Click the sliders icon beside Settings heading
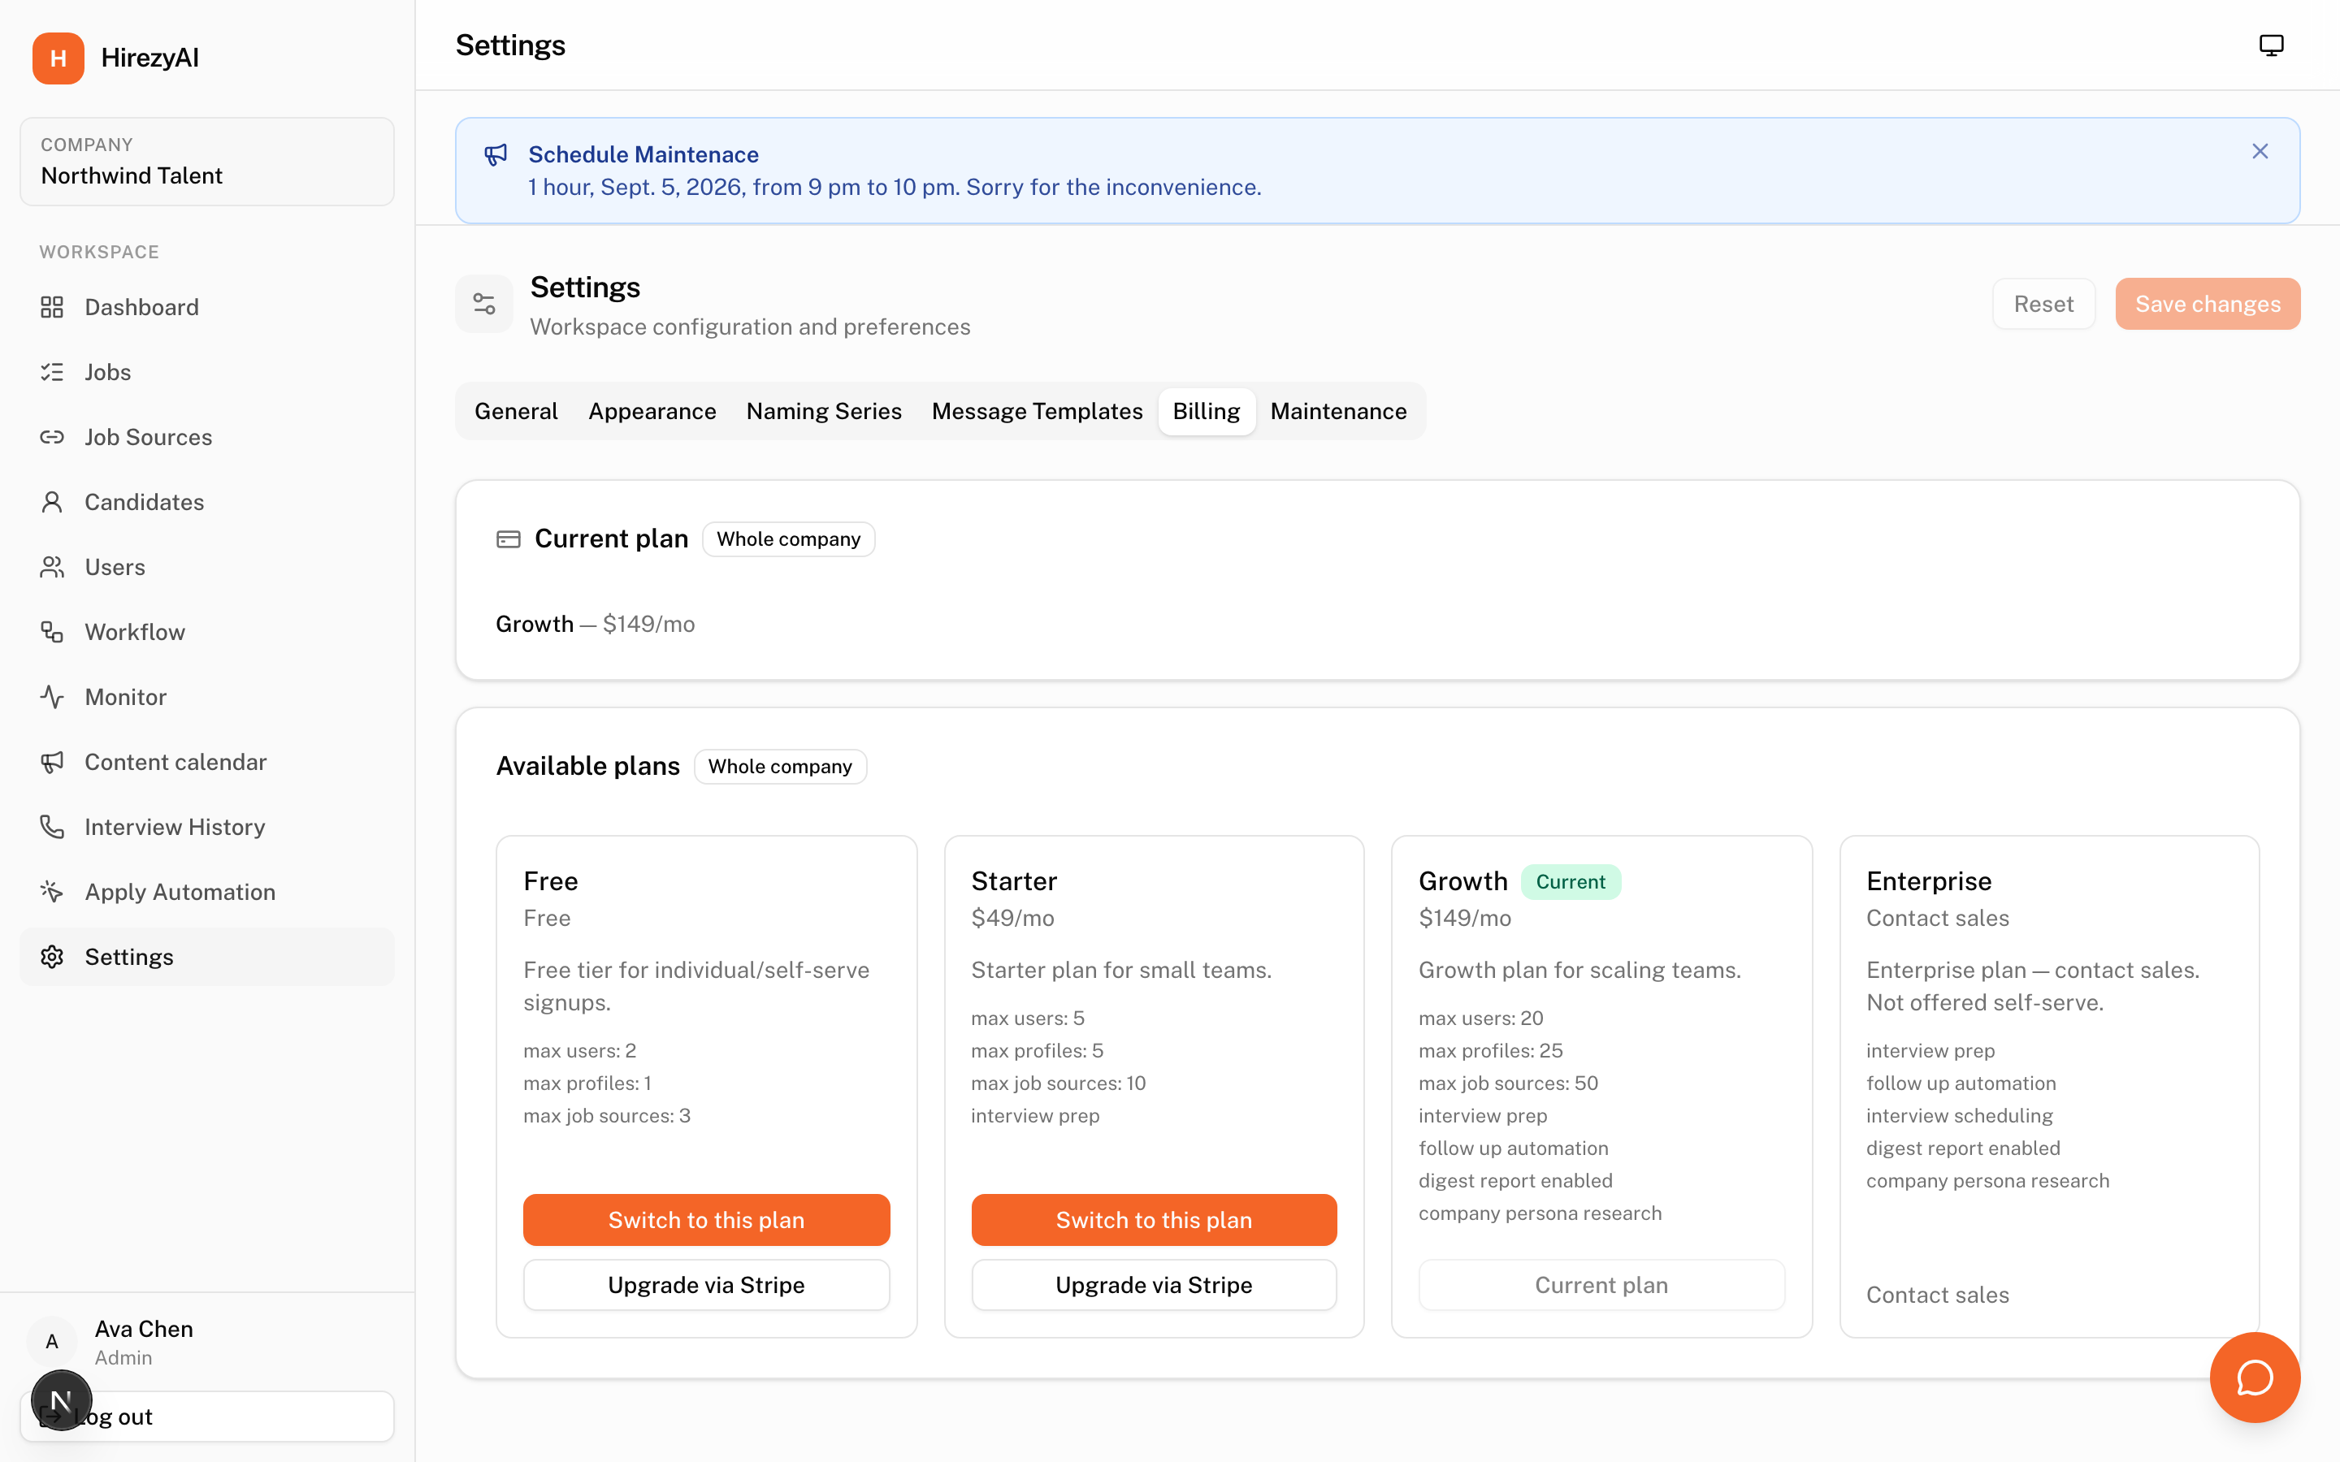This screenshot has width=2340, height=1462. pyautogui.click(x=484, y=305)
